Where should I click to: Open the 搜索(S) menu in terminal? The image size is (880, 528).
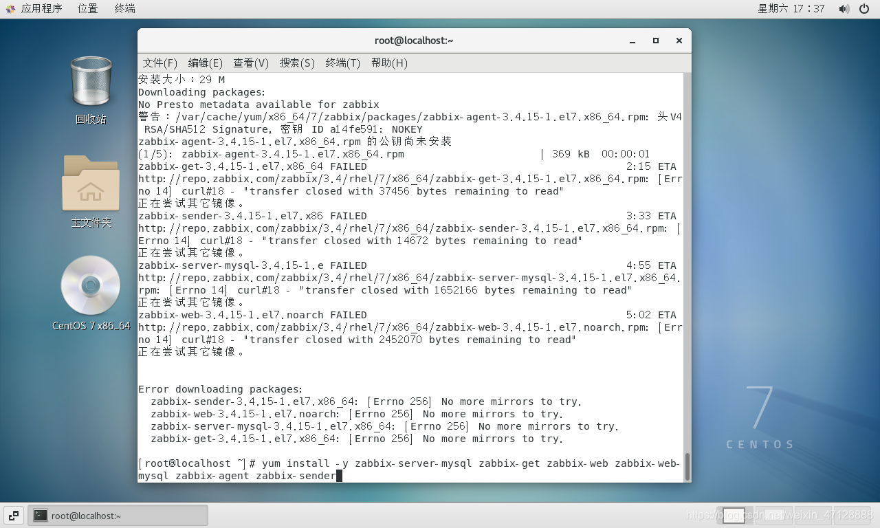click(x=297, y=63)
